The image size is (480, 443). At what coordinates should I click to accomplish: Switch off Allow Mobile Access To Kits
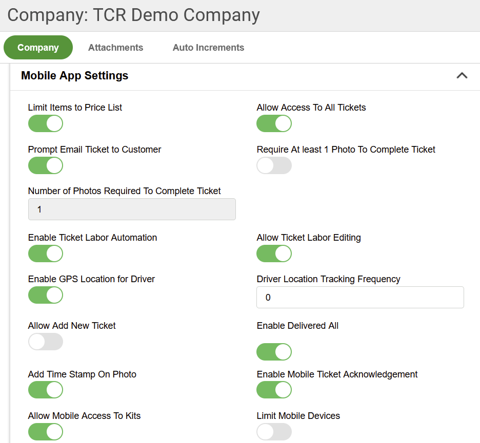[46, 432]
